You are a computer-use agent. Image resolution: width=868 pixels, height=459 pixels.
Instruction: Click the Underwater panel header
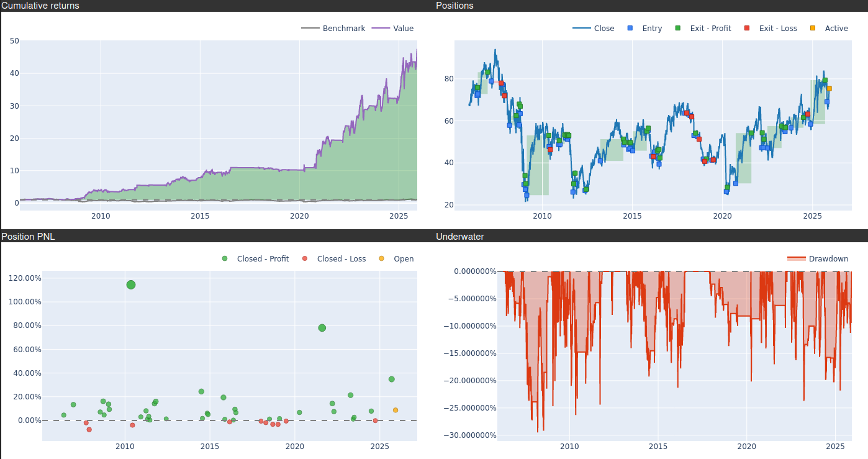pos(459,237)
